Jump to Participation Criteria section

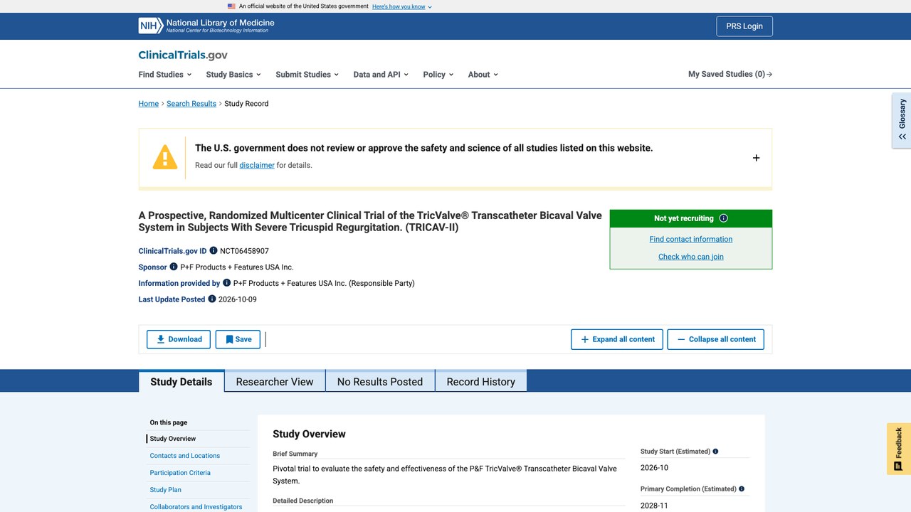(180, 473)
